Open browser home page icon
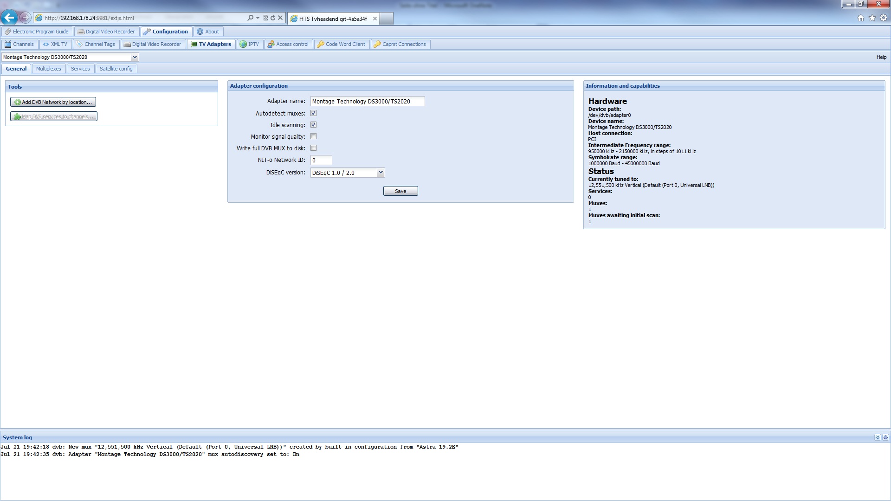The image size is (891, 501). tap(861, 18)
